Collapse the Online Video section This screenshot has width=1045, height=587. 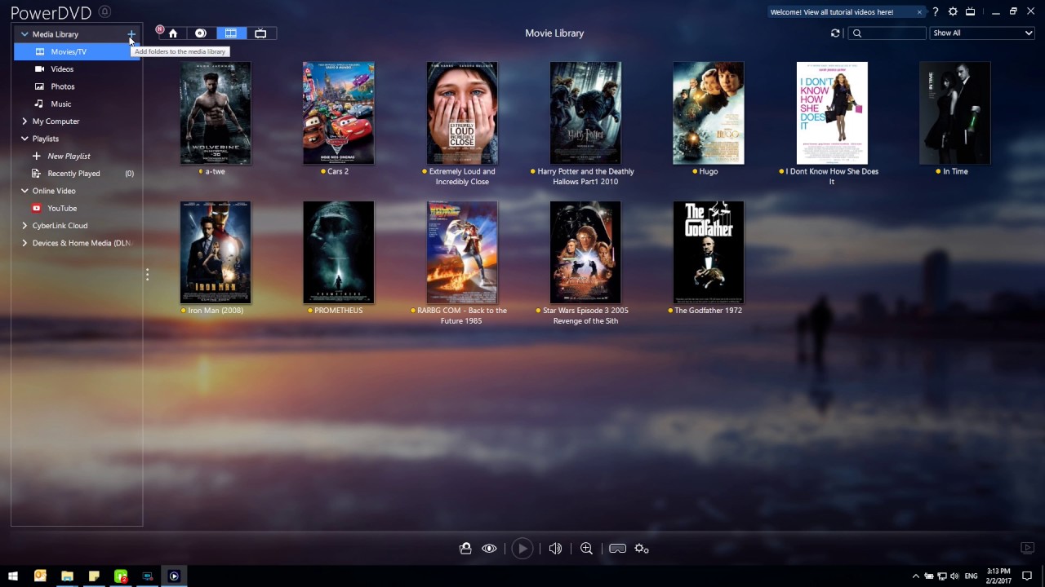(x=24, y=191)
